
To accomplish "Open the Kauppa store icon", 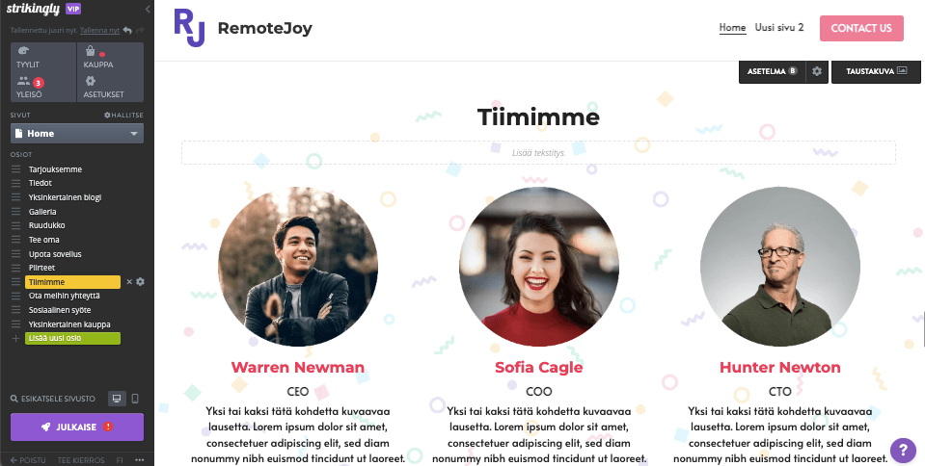I will point(110,57).
